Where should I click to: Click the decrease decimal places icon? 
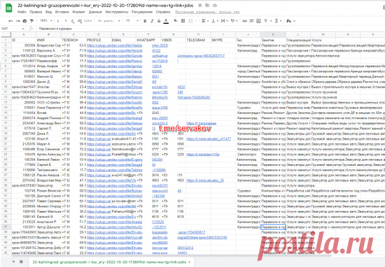(x=73, y=21)
